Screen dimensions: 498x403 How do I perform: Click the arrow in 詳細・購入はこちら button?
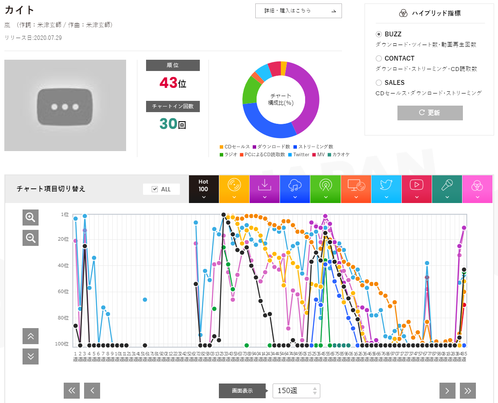(333, 11)
